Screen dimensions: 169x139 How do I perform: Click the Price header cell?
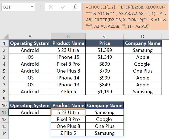coord(105,43)
